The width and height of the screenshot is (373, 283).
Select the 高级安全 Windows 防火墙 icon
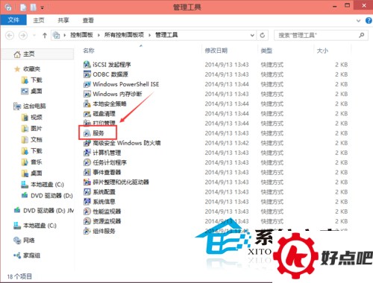coord(87,143)
